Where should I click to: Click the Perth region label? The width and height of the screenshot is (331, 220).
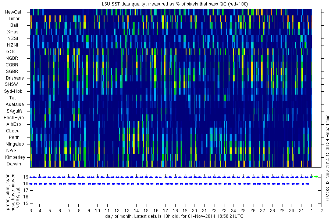tap(14, 137)
